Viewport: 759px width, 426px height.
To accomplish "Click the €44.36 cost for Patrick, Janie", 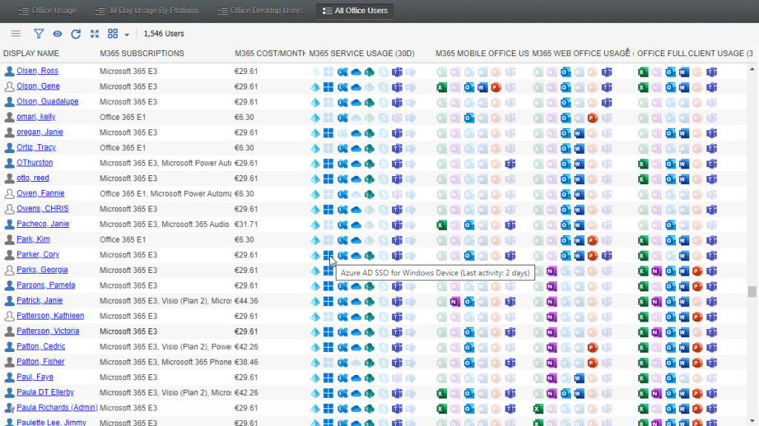I will point(246,301).
